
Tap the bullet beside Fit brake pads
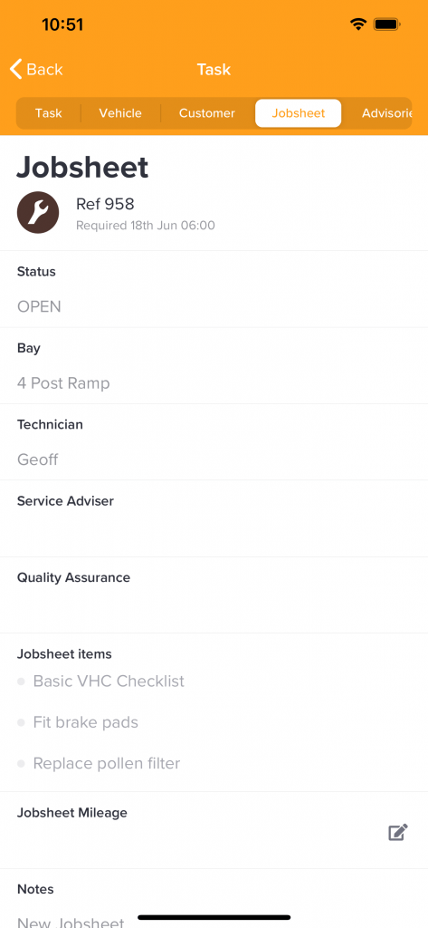pos(22,722)
